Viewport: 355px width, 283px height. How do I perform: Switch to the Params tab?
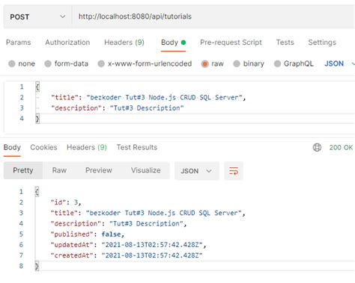coord(19,43)
